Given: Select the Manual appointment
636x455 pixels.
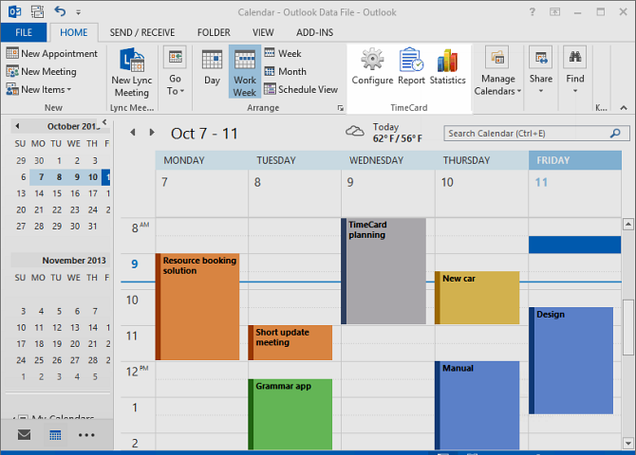Looking at the screenshot, I should (x=477, y=405).
